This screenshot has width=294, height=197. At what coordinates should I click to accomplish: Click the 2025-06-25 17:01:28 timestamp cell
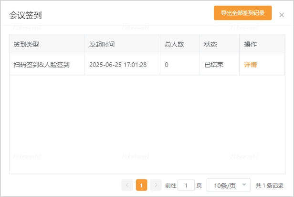(x=118, y=65)
